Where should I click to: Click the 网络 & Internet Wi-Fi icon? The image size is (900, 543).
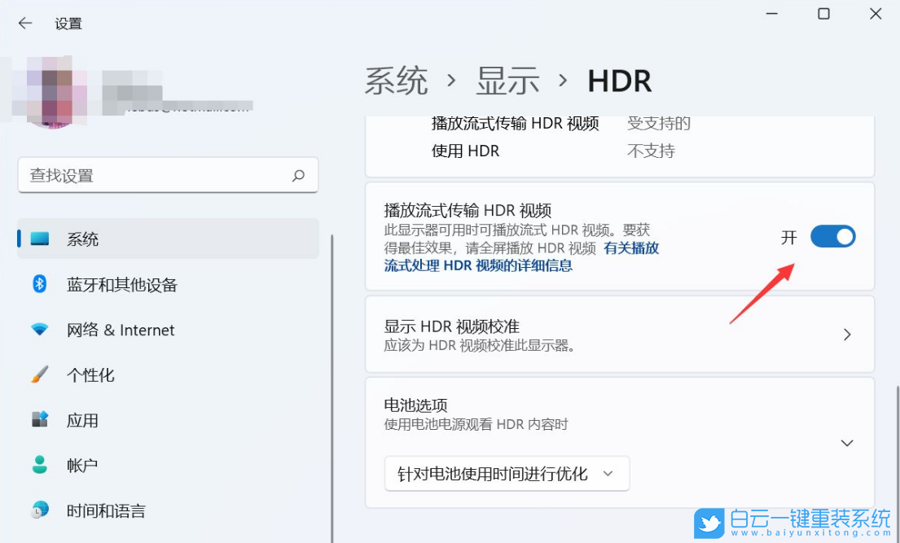pos(40,330)
